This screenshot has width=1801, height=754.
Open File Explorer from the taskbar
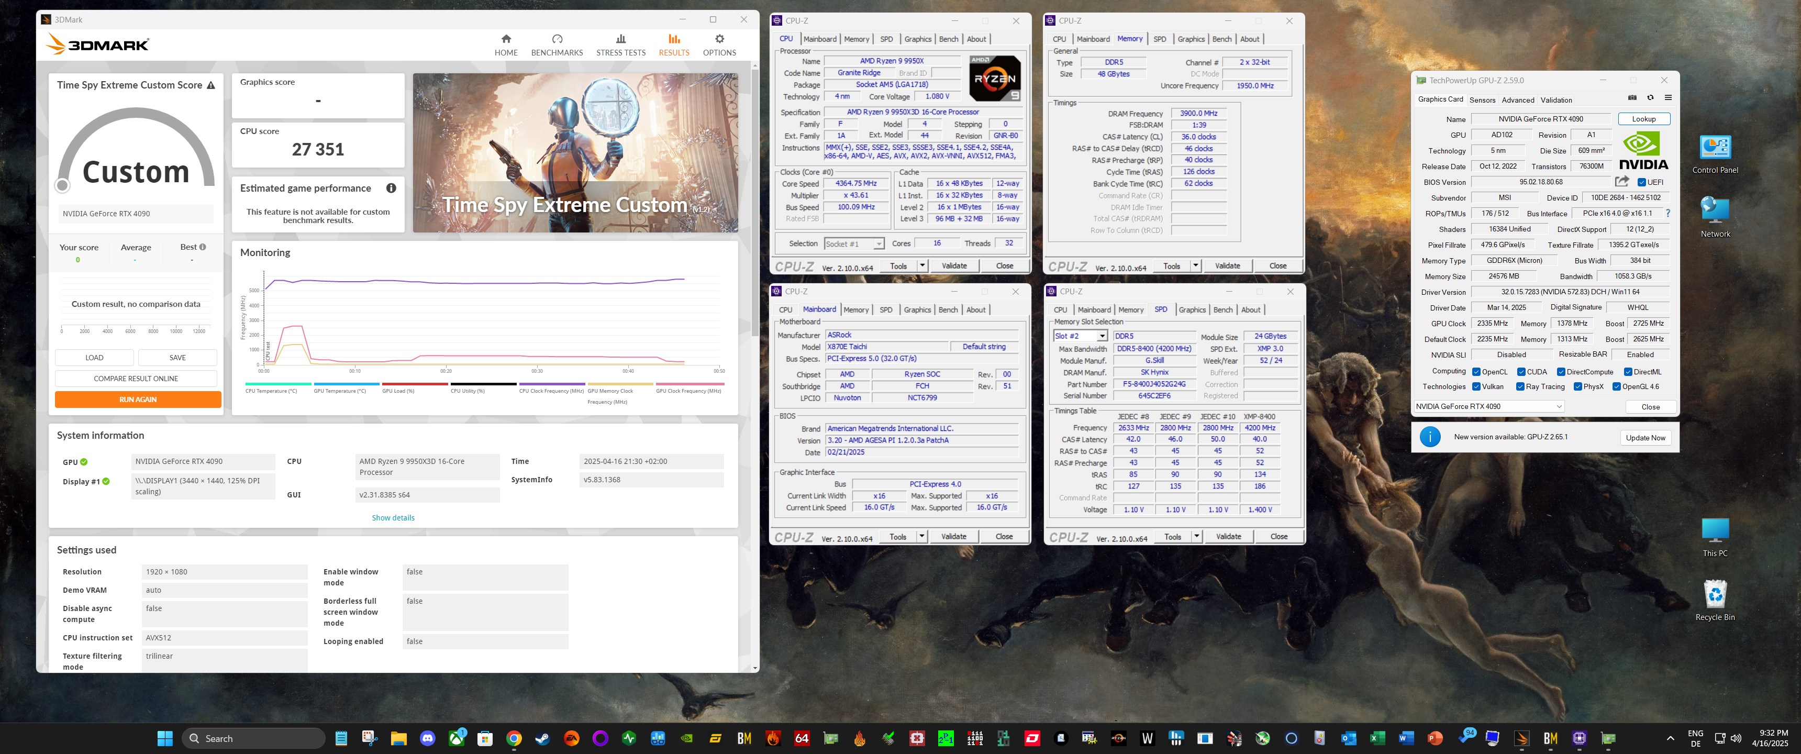[398, 738]
